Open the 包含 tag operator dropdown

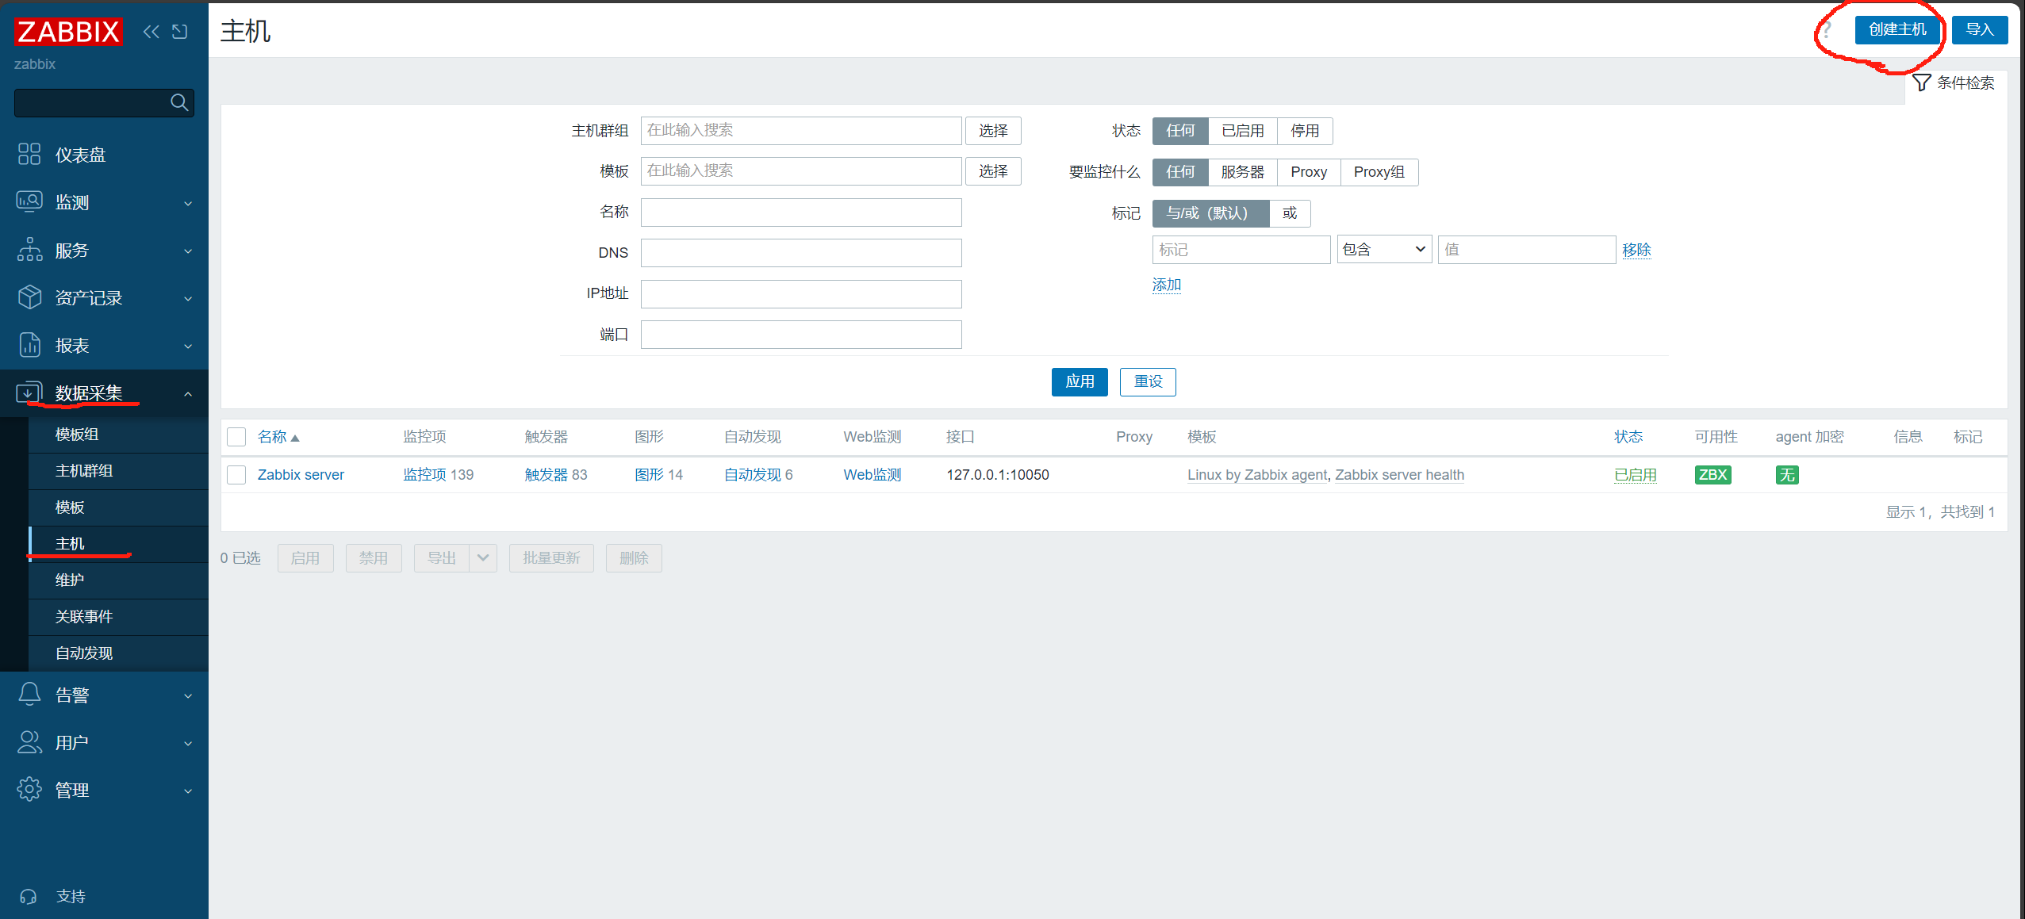pyautogui.click(x=1384, y=250)
